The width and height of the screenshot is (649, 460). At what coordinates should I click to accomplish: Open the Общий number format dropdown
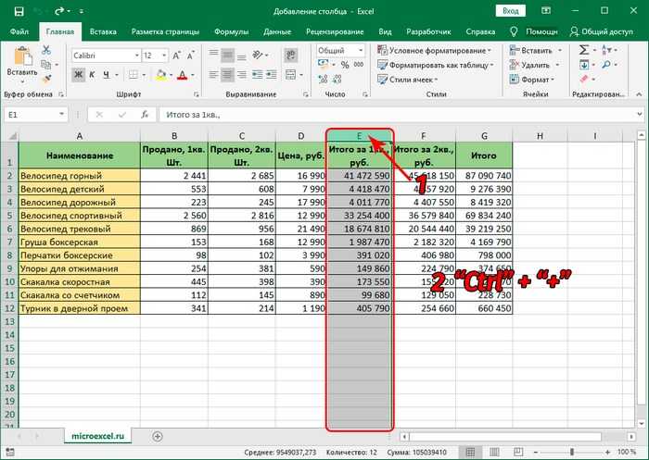pos(361,50)
